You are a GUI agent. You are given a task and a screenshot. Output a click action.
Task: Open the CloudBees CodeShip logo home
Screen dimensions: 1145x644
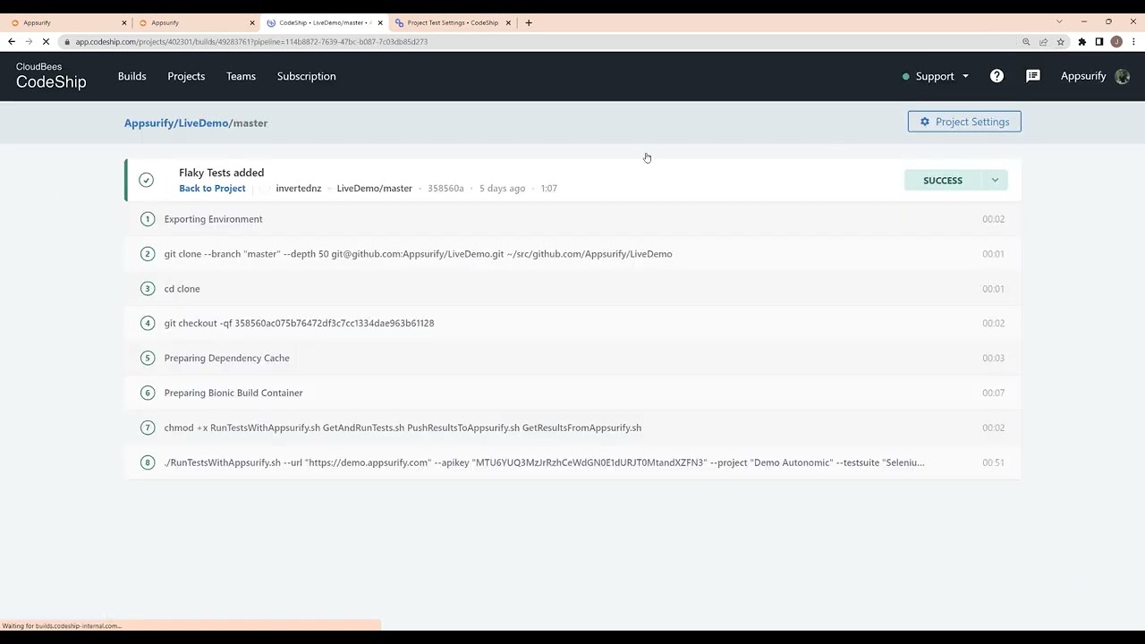click(51, 77)
